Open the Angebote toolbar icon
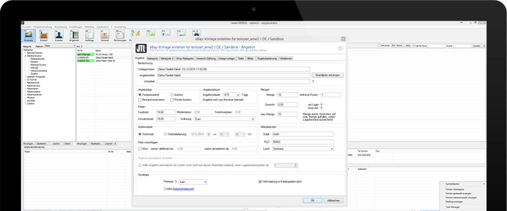The width and height of the screenshot is (507, 211). click(74, 36)
